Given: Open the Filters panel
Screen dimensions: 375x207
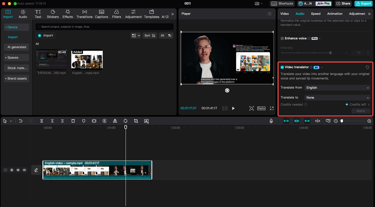Looking at the screenshot, I should click(x=117, y=14).
